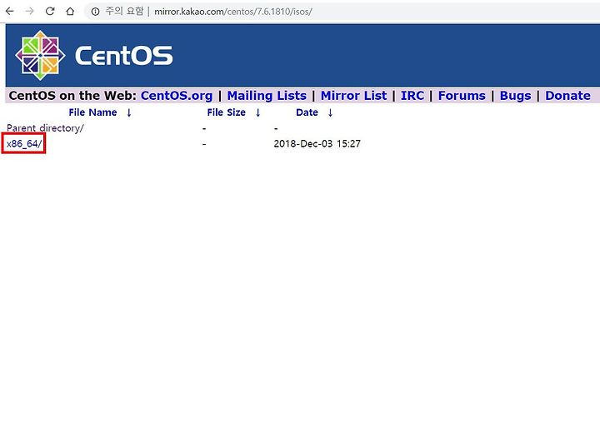Image resolution: width=600 pixels, height=433 pixels.
Task: Sort listing by Date header
Action: tap(307, 112)
